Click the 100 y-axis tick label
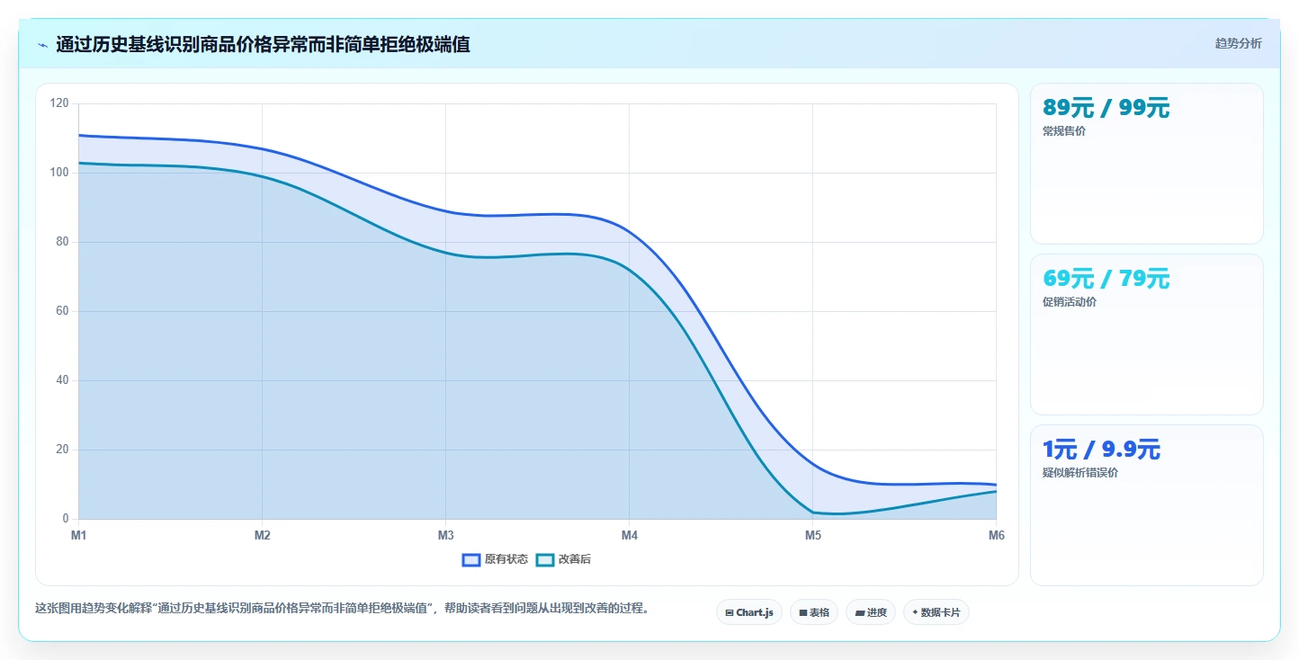 click(x=59, y=173)
